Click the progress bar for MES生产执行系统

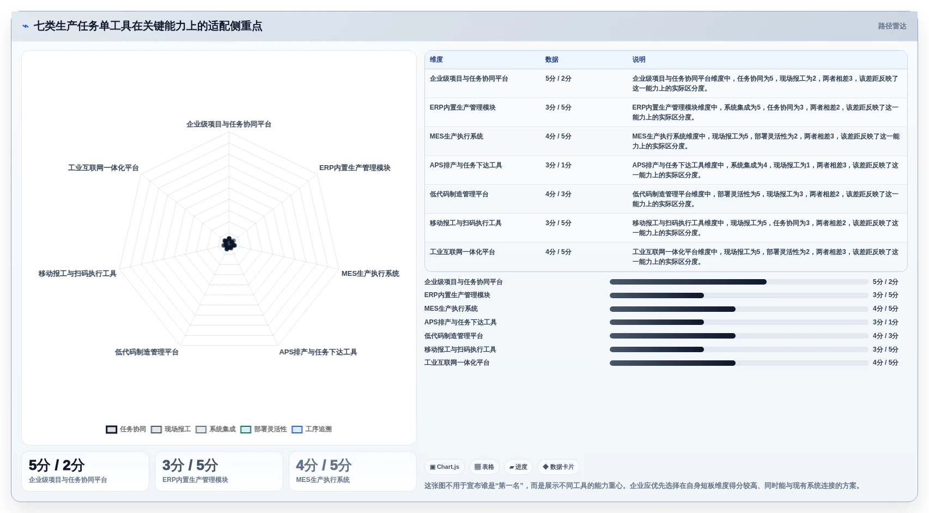(x=739, y=309)
